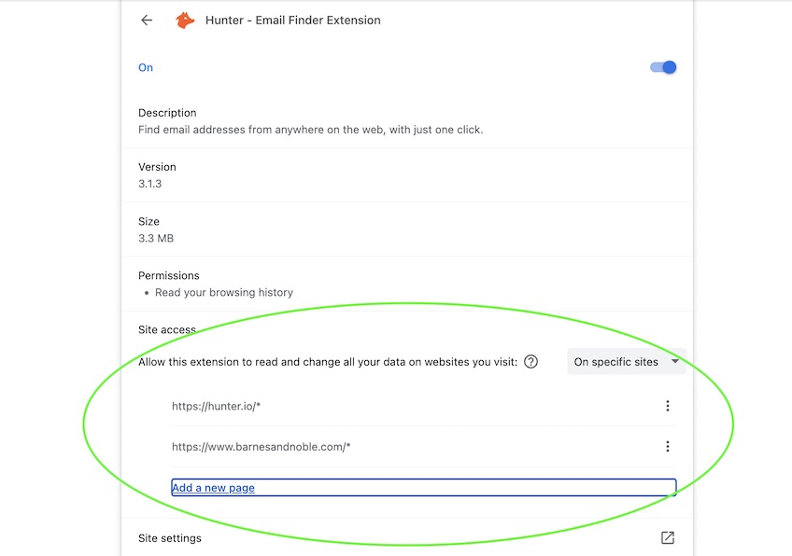Click the Hunter - Email Finder Extension title
Viewport: 792px width, 556px height.
[x=293, y=21]
